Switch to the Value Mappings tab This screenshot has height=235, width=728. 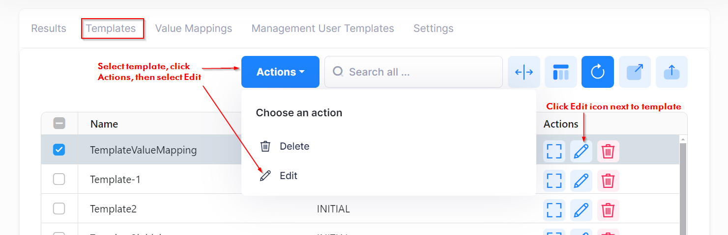194,28
